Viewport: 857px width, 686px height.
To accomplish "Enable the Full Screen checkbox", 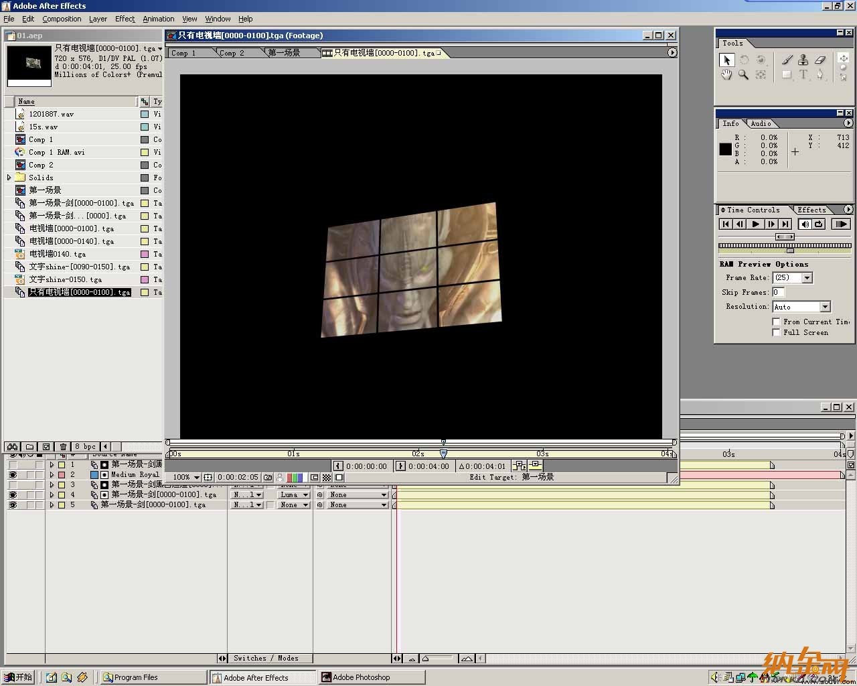I will click(777, 333).
